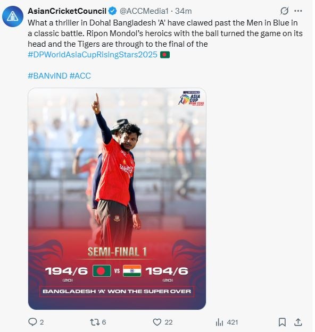Bookmark this post
Viewport: 315px width, 332px height.
tap(282, 322)
